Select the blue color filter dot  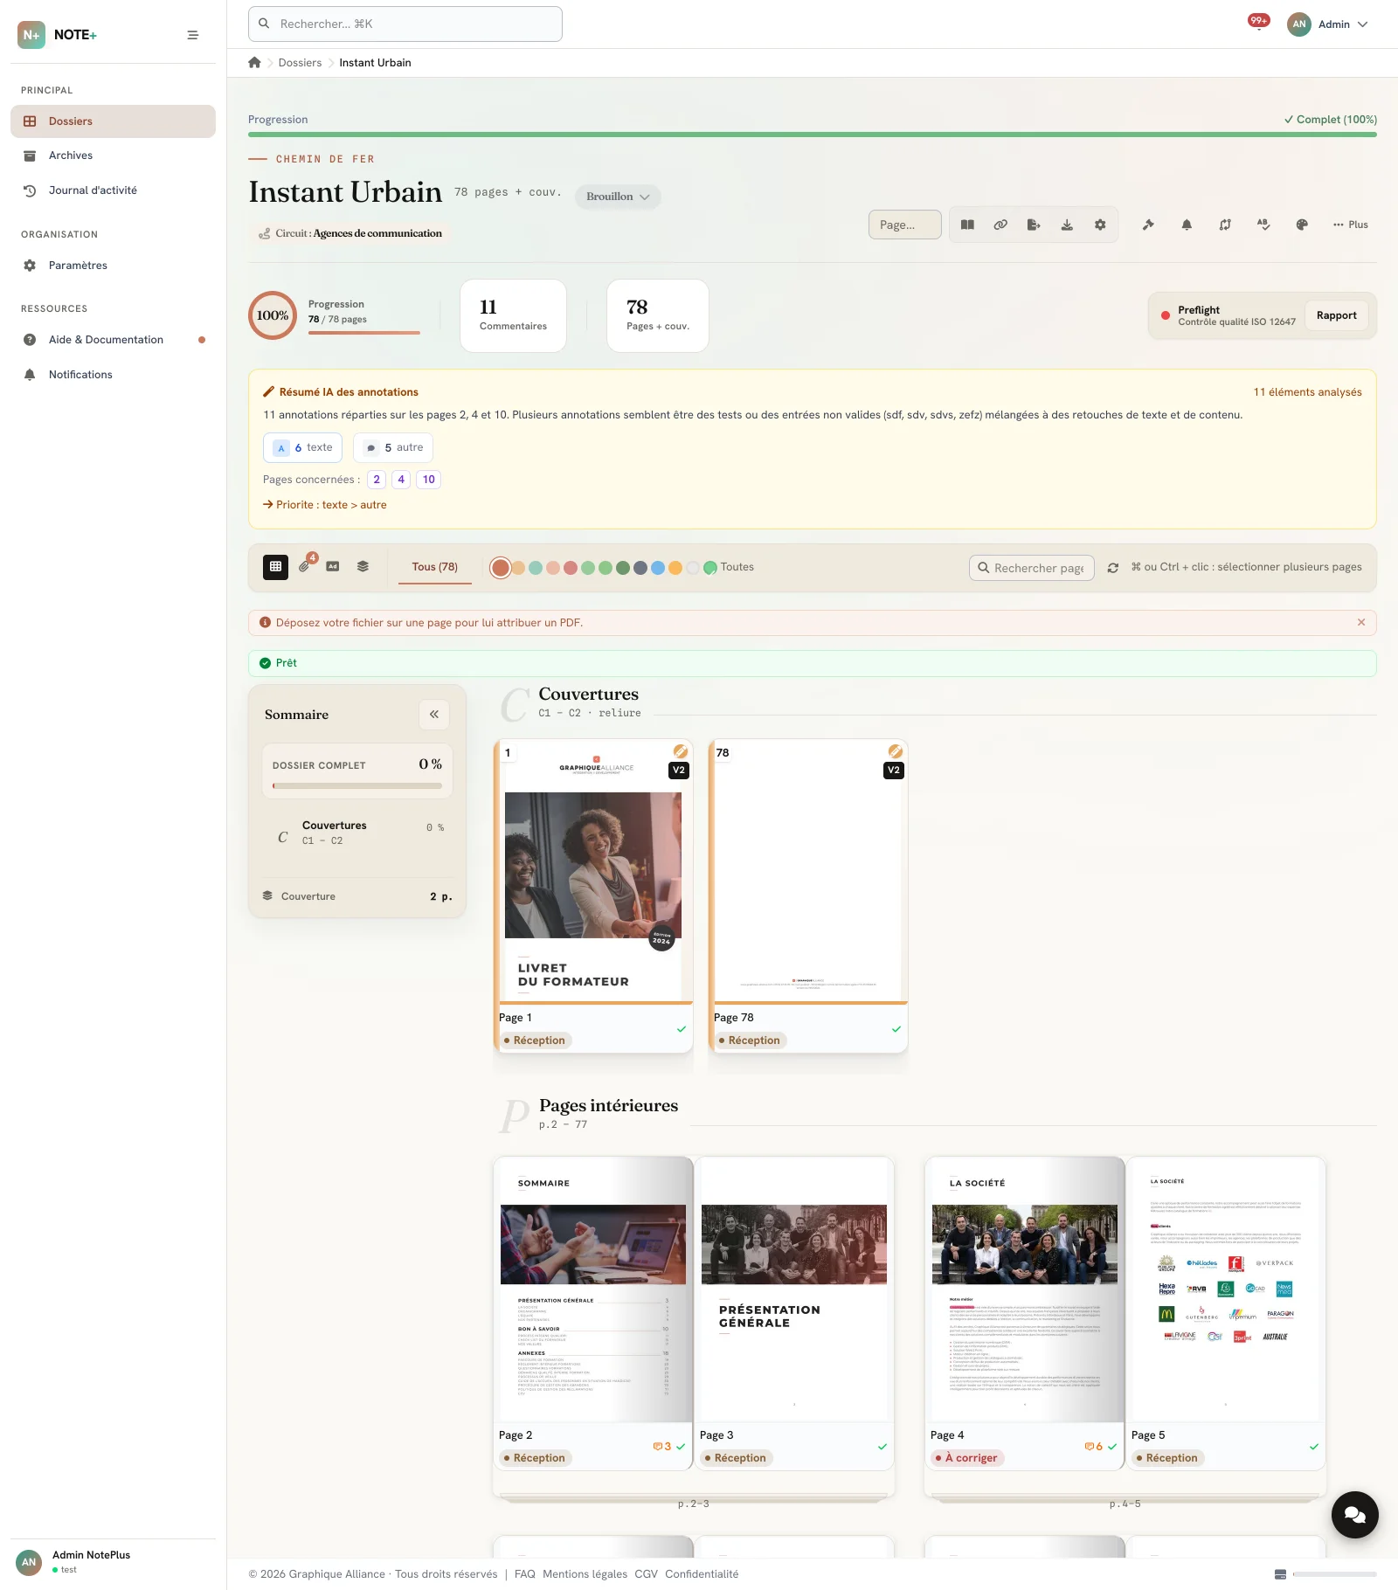click(657, 568)
